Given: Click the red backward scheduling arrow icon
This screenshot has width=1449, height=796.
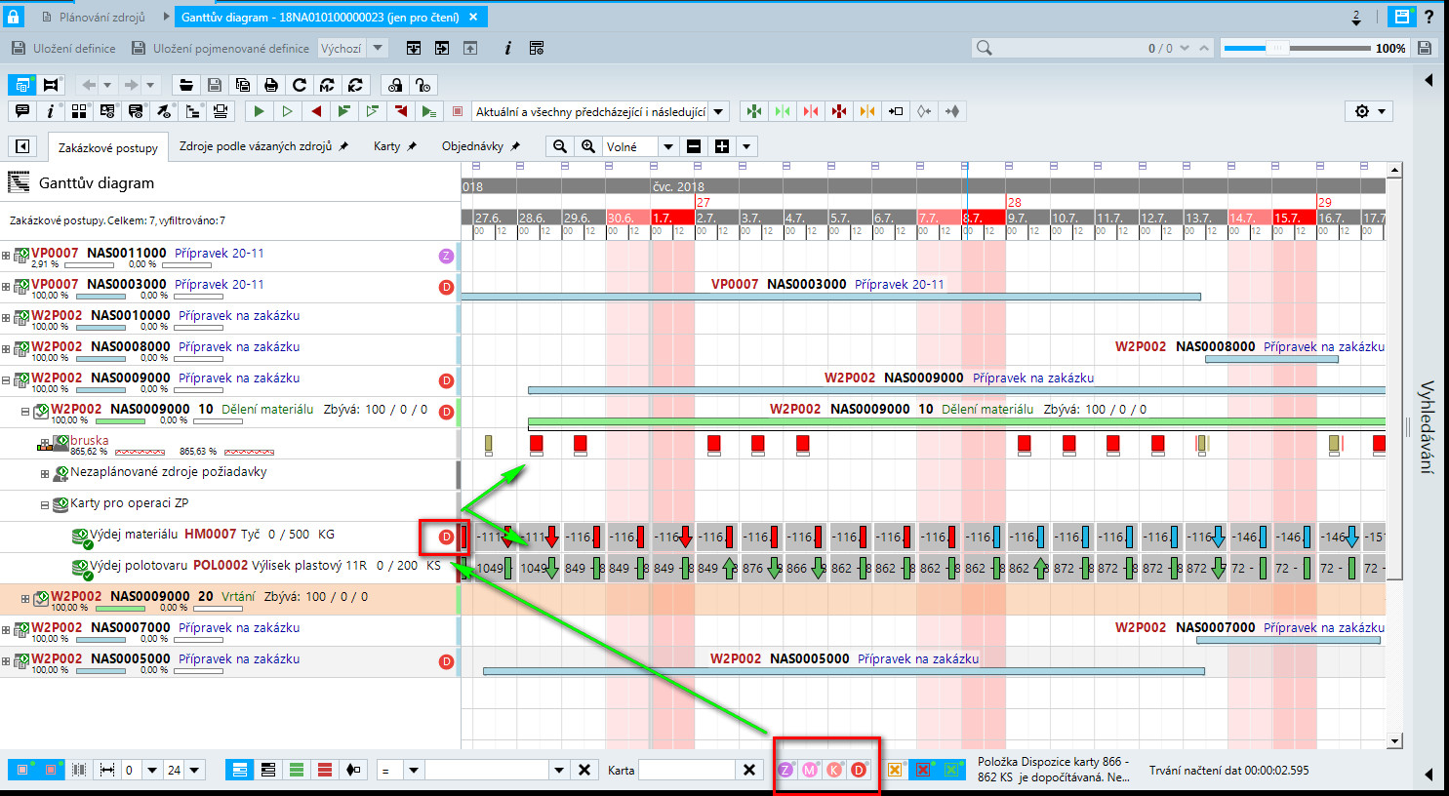Looking at the screenshot, I should click(315, 111).
